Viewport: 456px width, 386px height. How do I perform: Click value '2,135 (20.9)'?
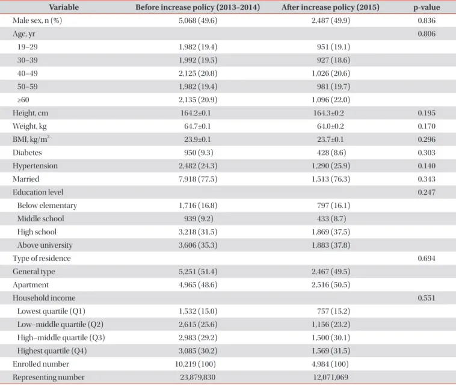[x=198, y=100]
